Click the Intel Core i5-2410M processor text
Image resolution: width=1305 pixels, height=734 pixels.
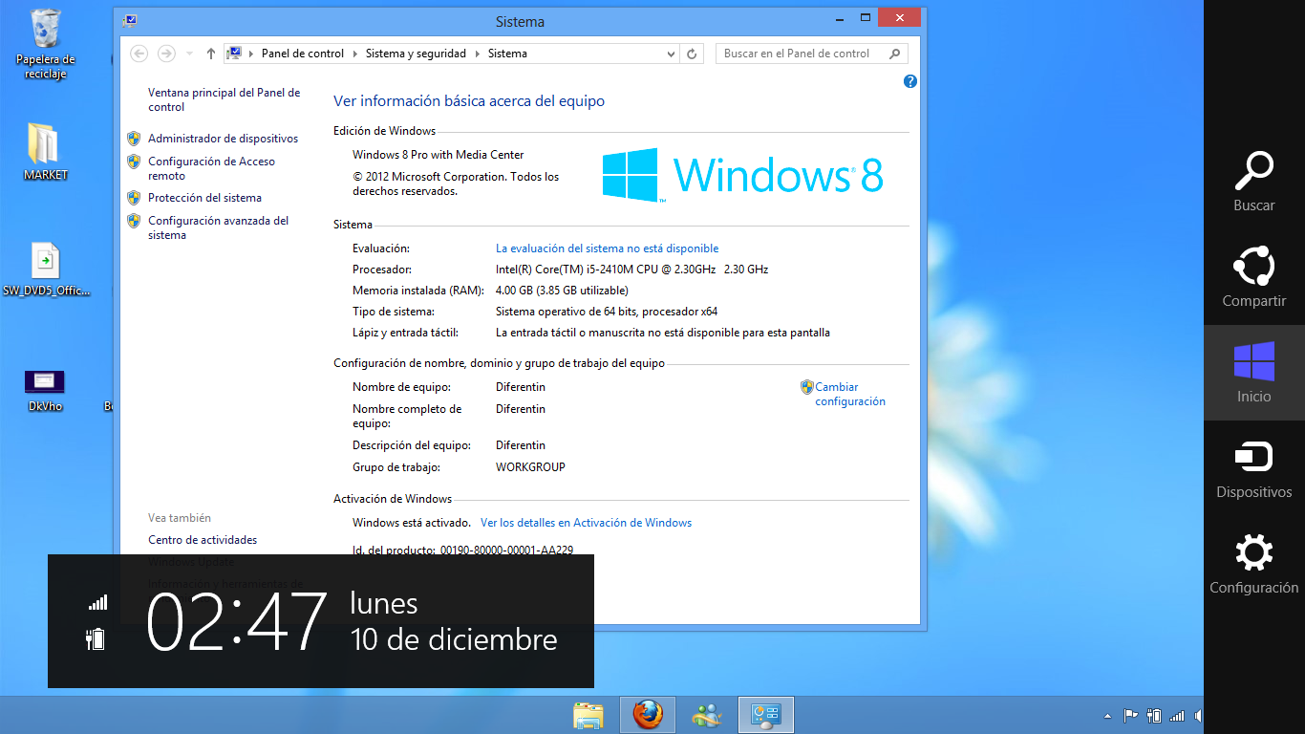coord(631,270)
